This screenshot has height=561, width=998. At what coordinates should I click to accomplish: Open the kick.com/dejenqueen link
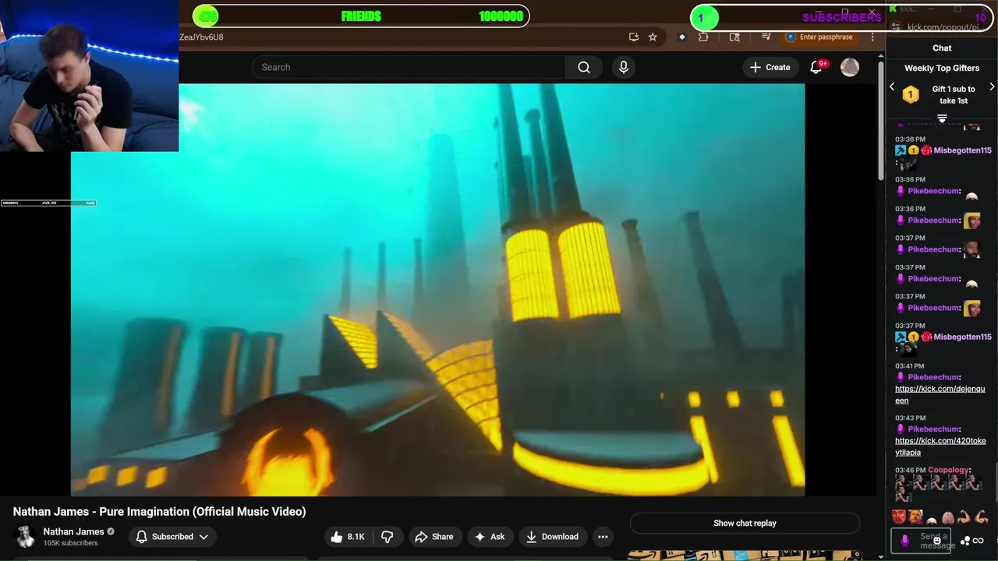click(x=940, y=394)
